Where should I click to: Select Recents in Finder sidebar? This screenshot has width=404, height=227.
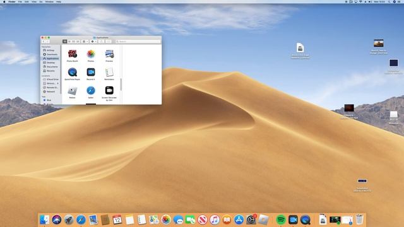click(x=50, y=71)
